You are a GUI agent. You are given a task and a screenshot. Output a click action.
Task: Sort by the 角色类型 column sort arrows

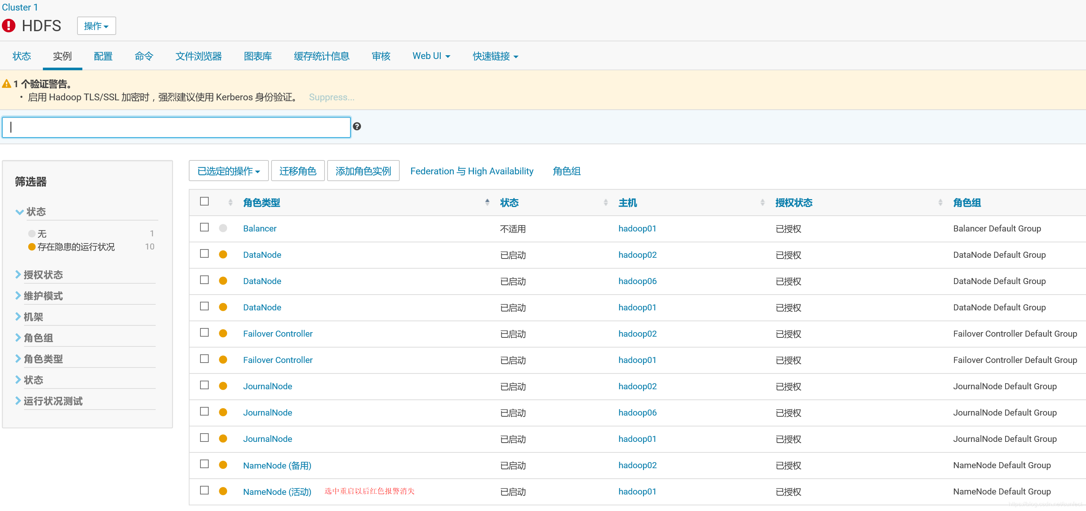(x=487, y=202)
